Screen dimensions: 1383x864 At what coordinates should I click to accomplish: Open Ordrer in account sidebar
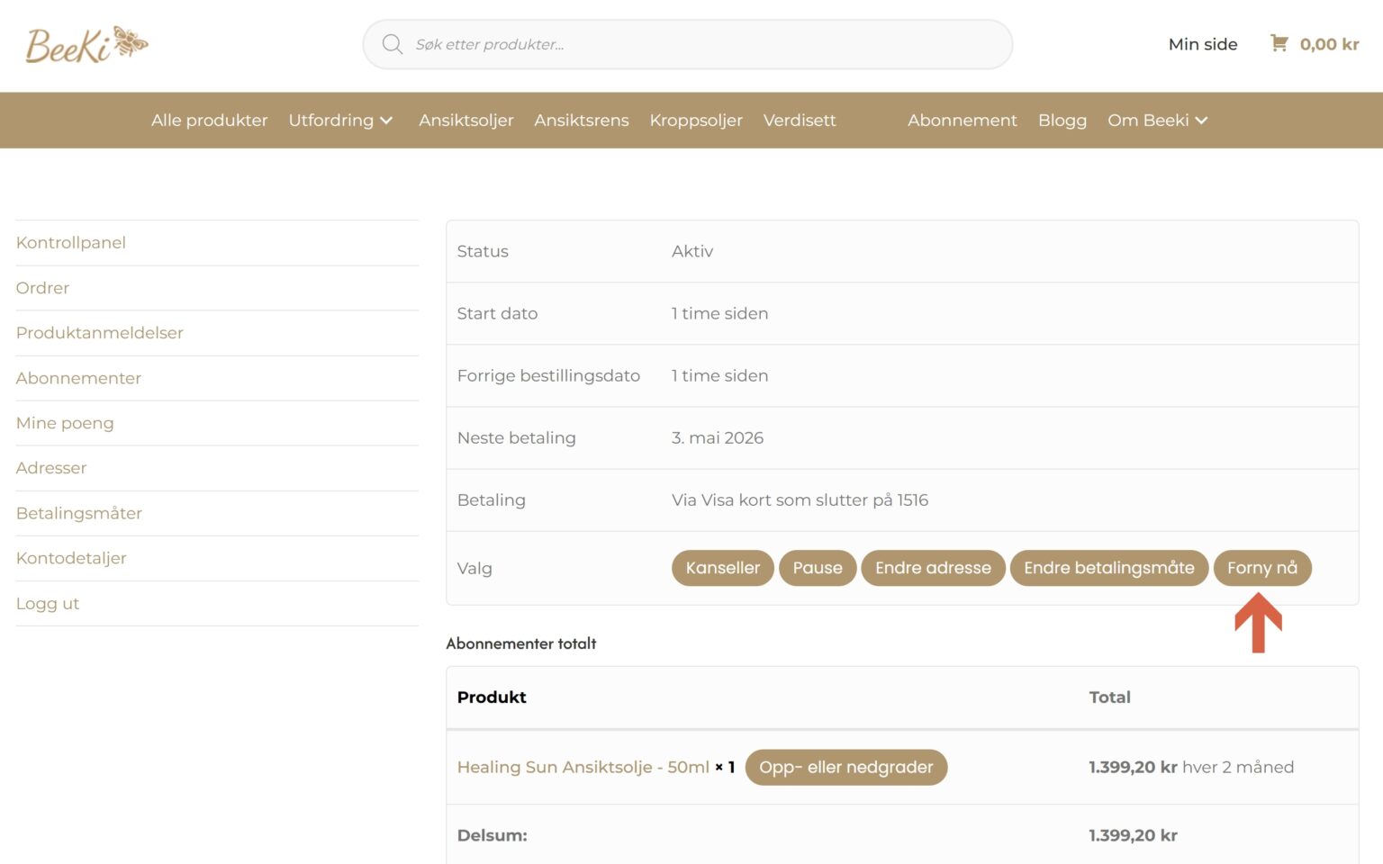click(42, 288)
